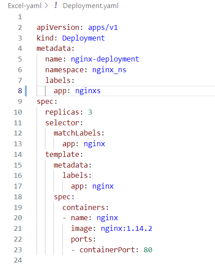
Task: Click the nginx:1.14.2 image value
Action: point(126,229)
